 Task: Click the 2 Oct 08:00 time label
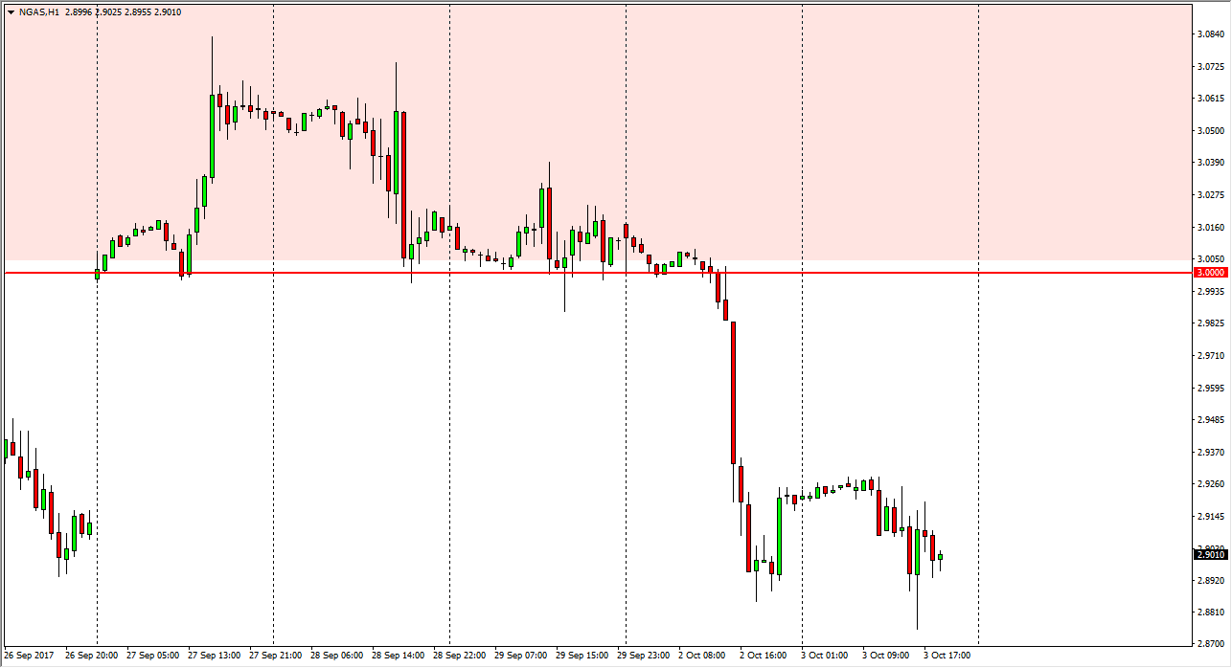point(702,656)
